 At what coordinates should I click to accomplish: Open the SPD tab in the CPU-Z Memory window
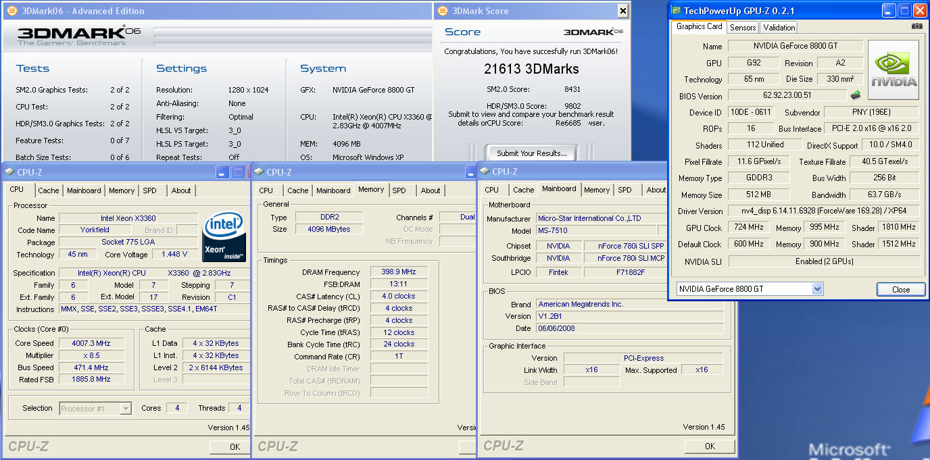coord(399,190)
